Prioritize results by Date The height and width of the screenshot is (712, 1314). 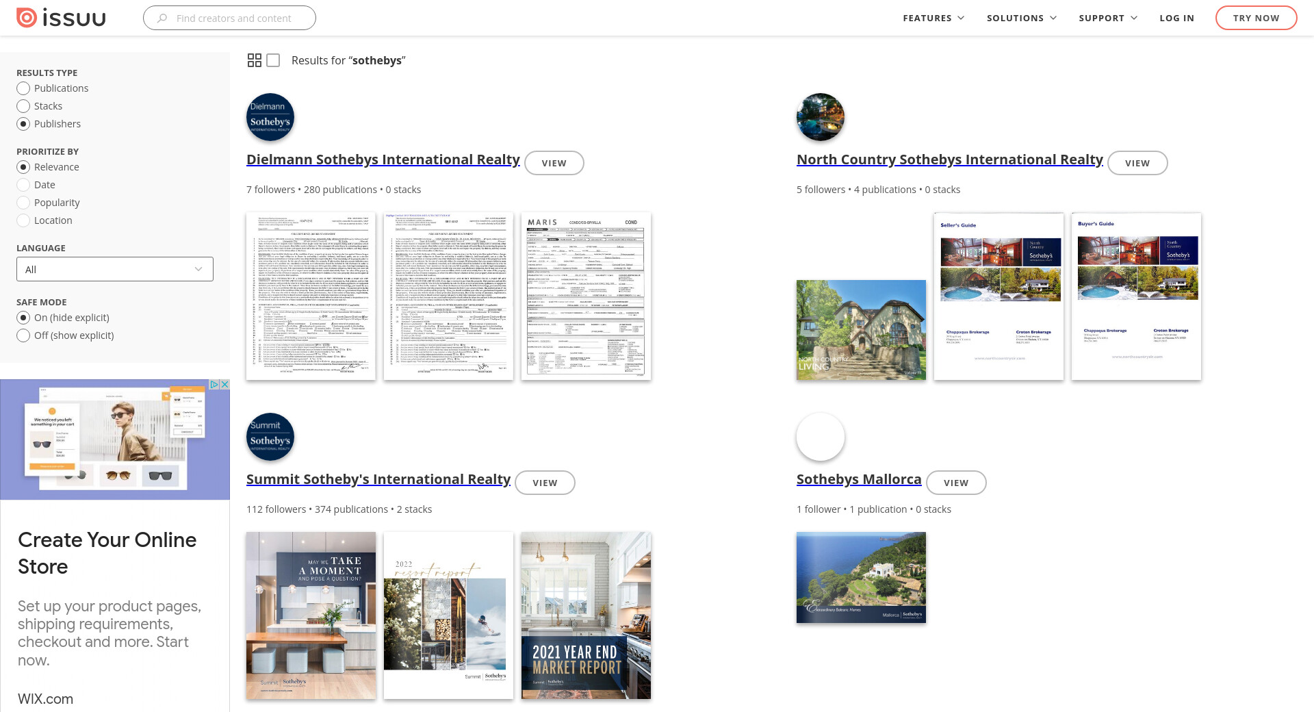23,185
